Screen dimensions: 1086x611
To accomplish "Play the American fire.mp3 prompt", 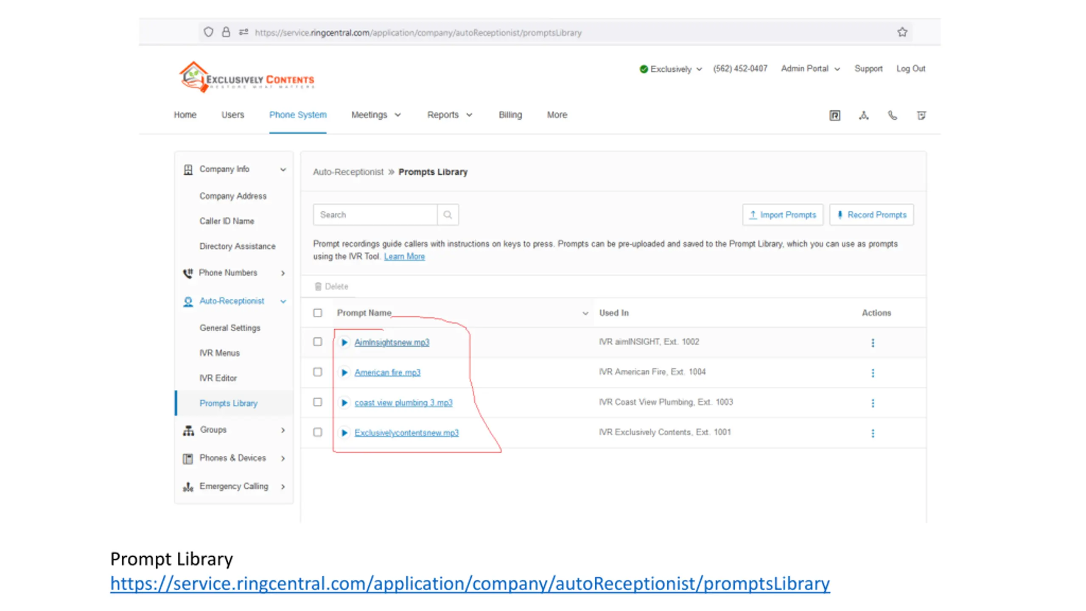I will [344, 373].
